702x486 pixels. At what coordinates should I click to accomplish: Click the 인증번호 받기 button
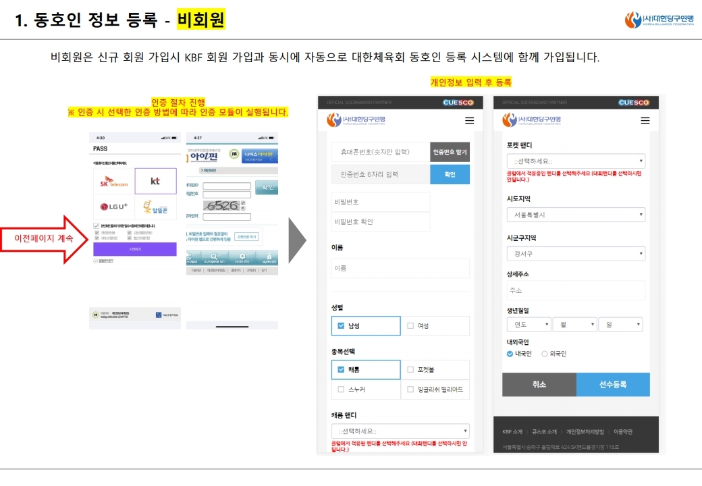[x=450, y=152]
